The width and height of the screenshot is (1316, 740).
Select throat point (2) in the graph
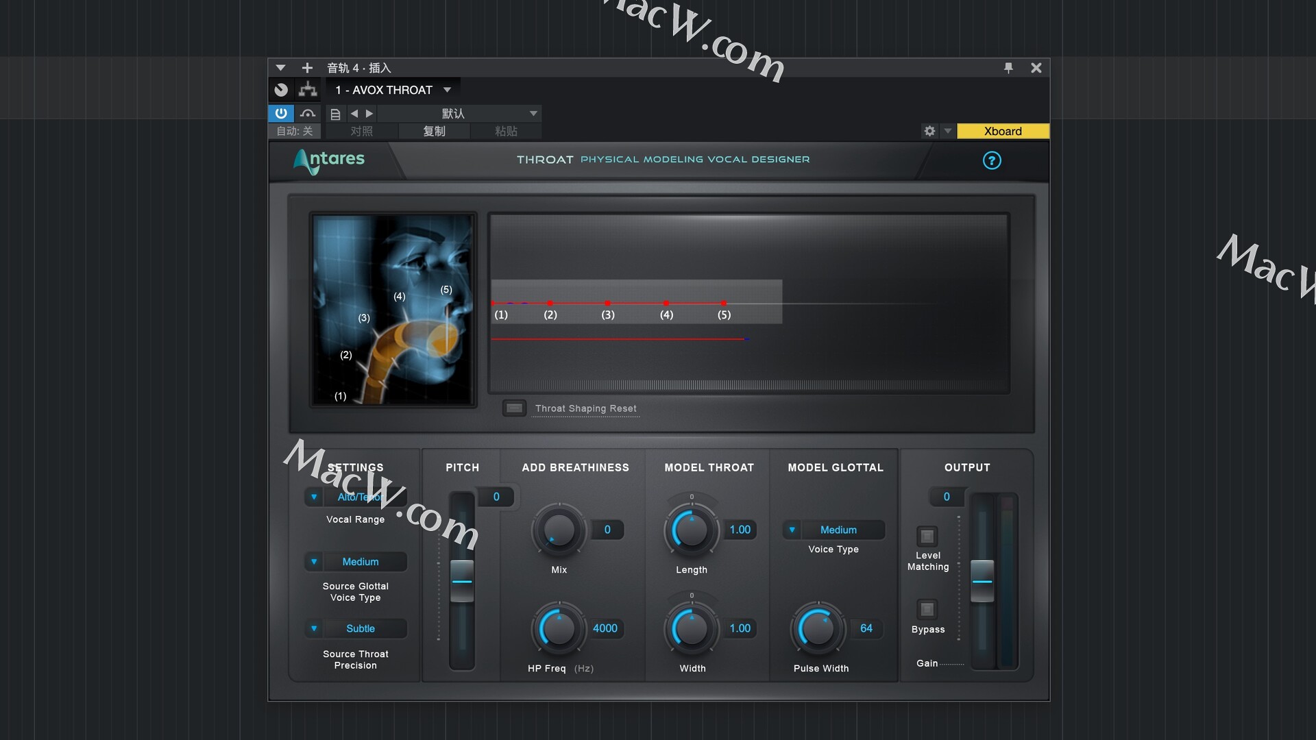click(550, 303)
